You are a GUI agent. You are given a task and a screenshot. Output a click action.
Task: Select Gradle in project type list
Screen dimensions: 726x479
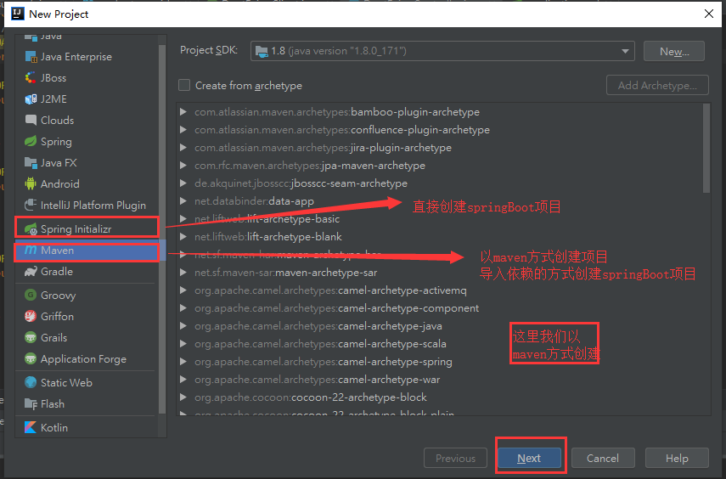coord(87,272)
